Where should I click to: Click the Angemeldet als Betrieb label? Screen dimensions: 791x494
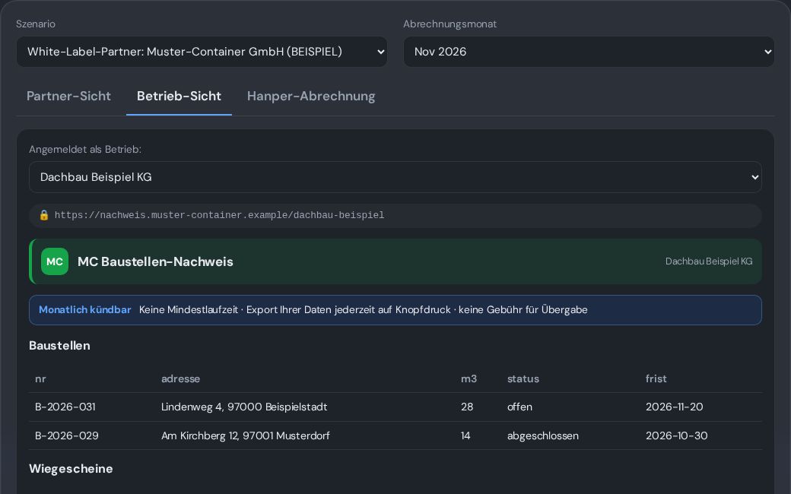pos(85,149)
